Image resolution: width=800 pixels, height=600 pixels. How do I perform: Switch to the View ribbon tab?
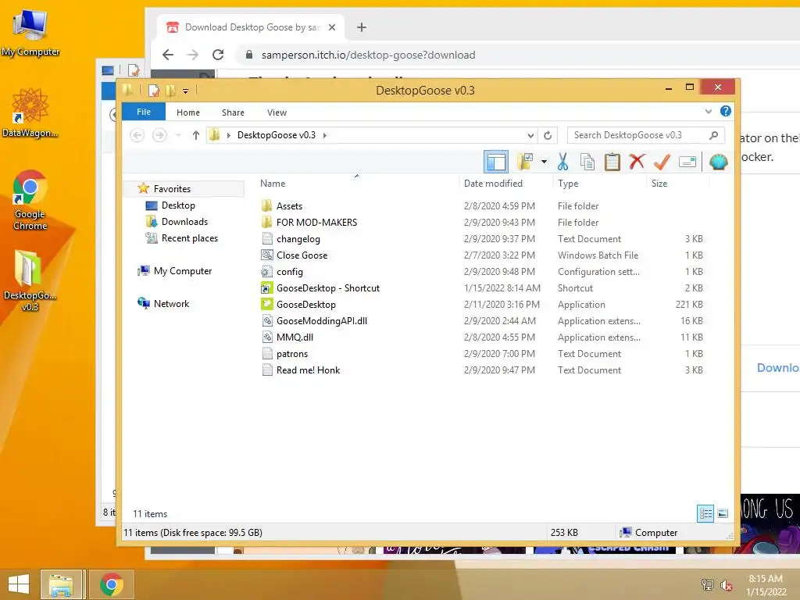point(277,112)
